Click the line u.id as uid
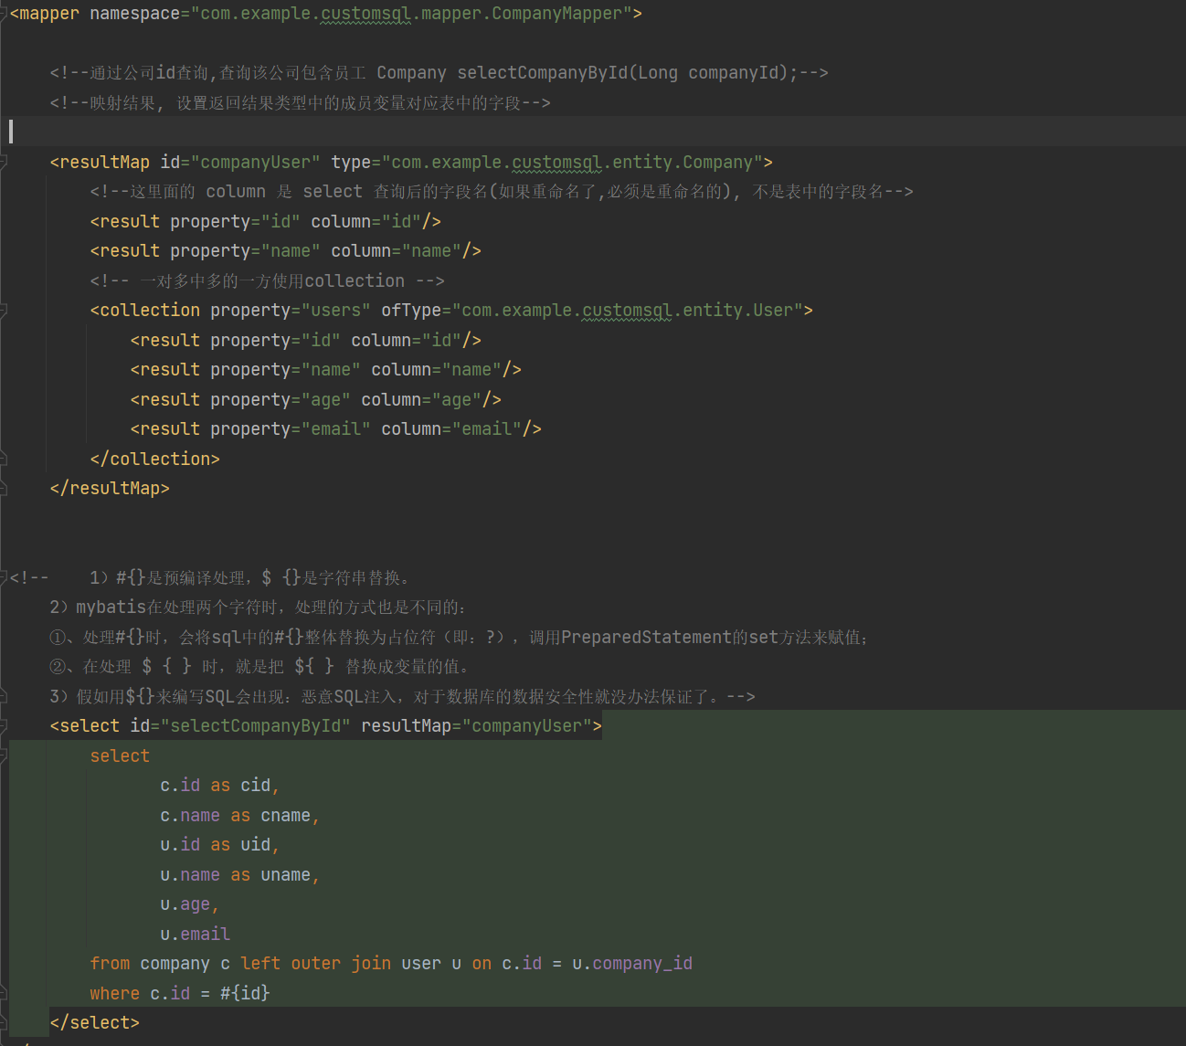The width and height of the screenshot is (1186, 1046). [x=219, y=845]
